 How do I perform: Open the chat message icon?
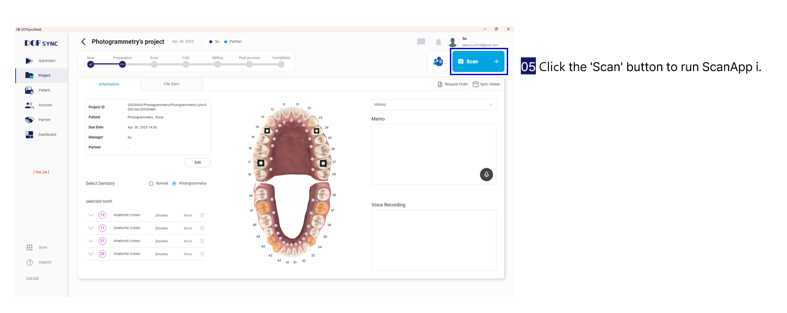tap(421, 42)
